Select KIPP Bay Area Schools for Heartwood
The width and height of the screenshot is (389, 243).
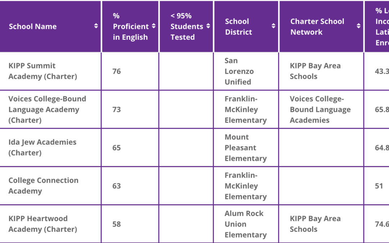coord(315,224)
